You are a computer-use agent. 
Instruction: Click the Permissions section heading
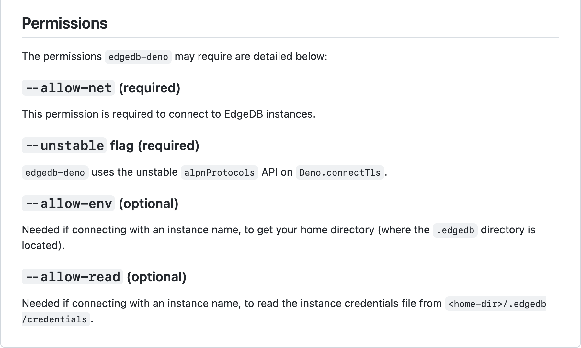click(x=64, y=23)
